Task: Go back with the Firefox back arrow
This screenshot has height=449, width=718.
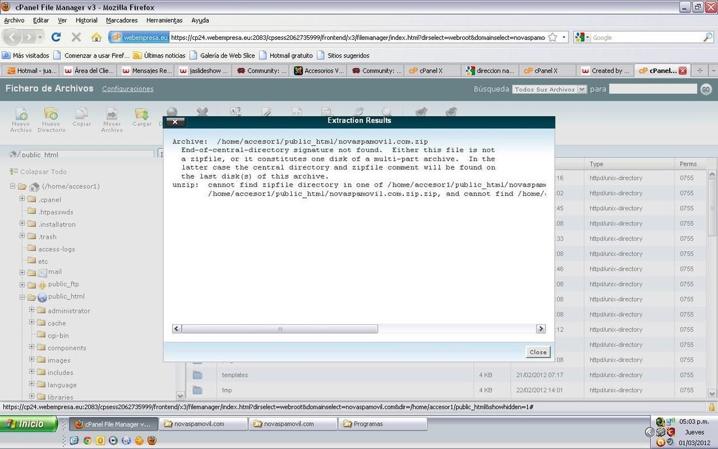Action: 13,37
